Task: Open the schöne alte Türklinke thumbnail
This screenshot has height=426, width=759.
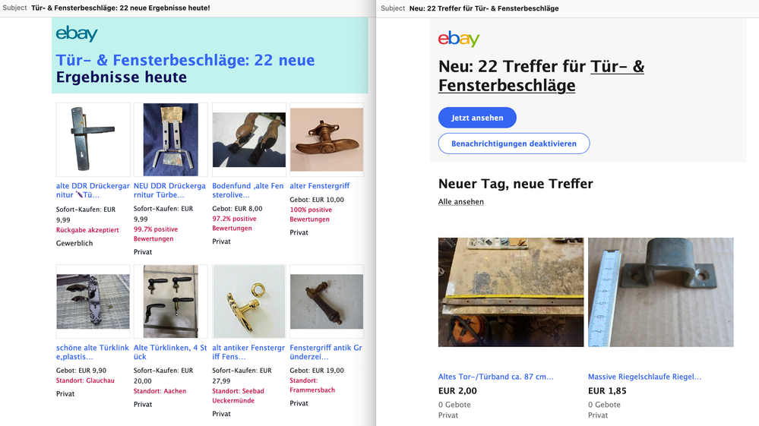Action: point(93,301)
